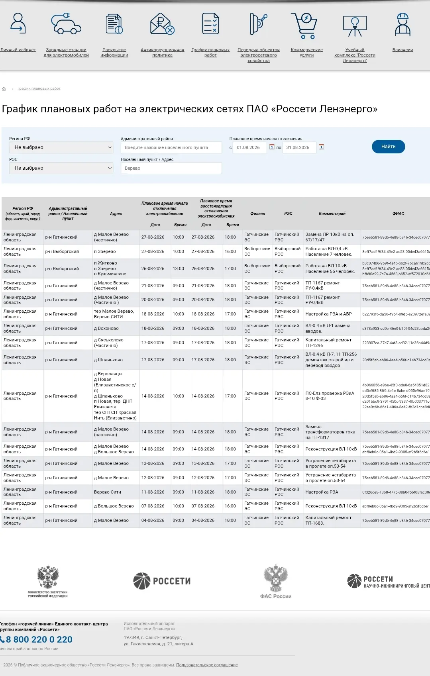This screenshot has width=430, height=676.
Task: Click the Россети научно-инжиниринговый центр logo
Action: [388, 582]
